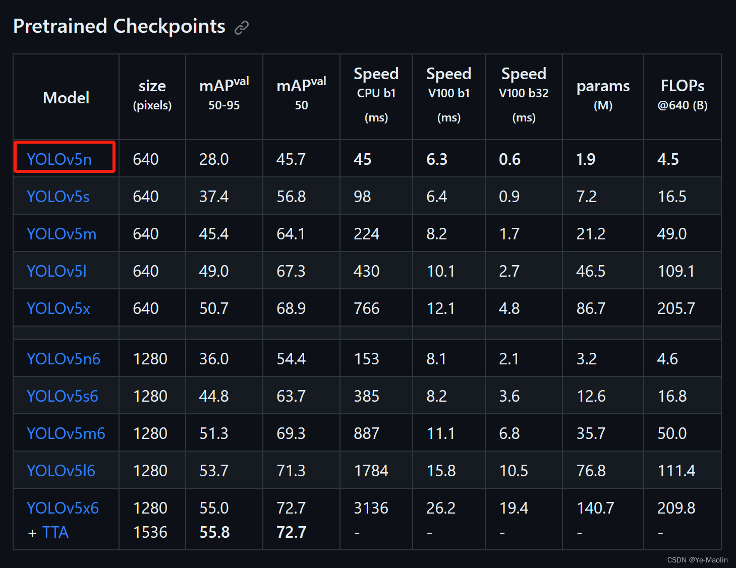Select the 55.8 mAP value for TTA
736x568 pixels.
point(214,532)
